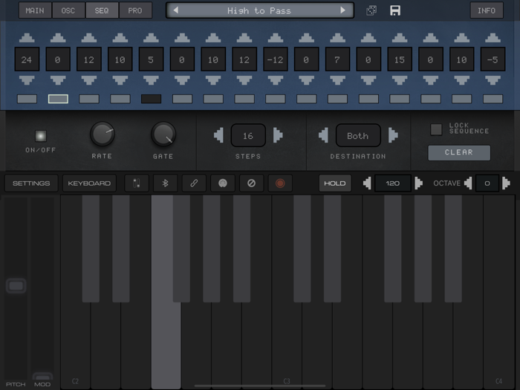Click the GATE knob
This screenshot has width=520, height=390.
coord(163,134)
